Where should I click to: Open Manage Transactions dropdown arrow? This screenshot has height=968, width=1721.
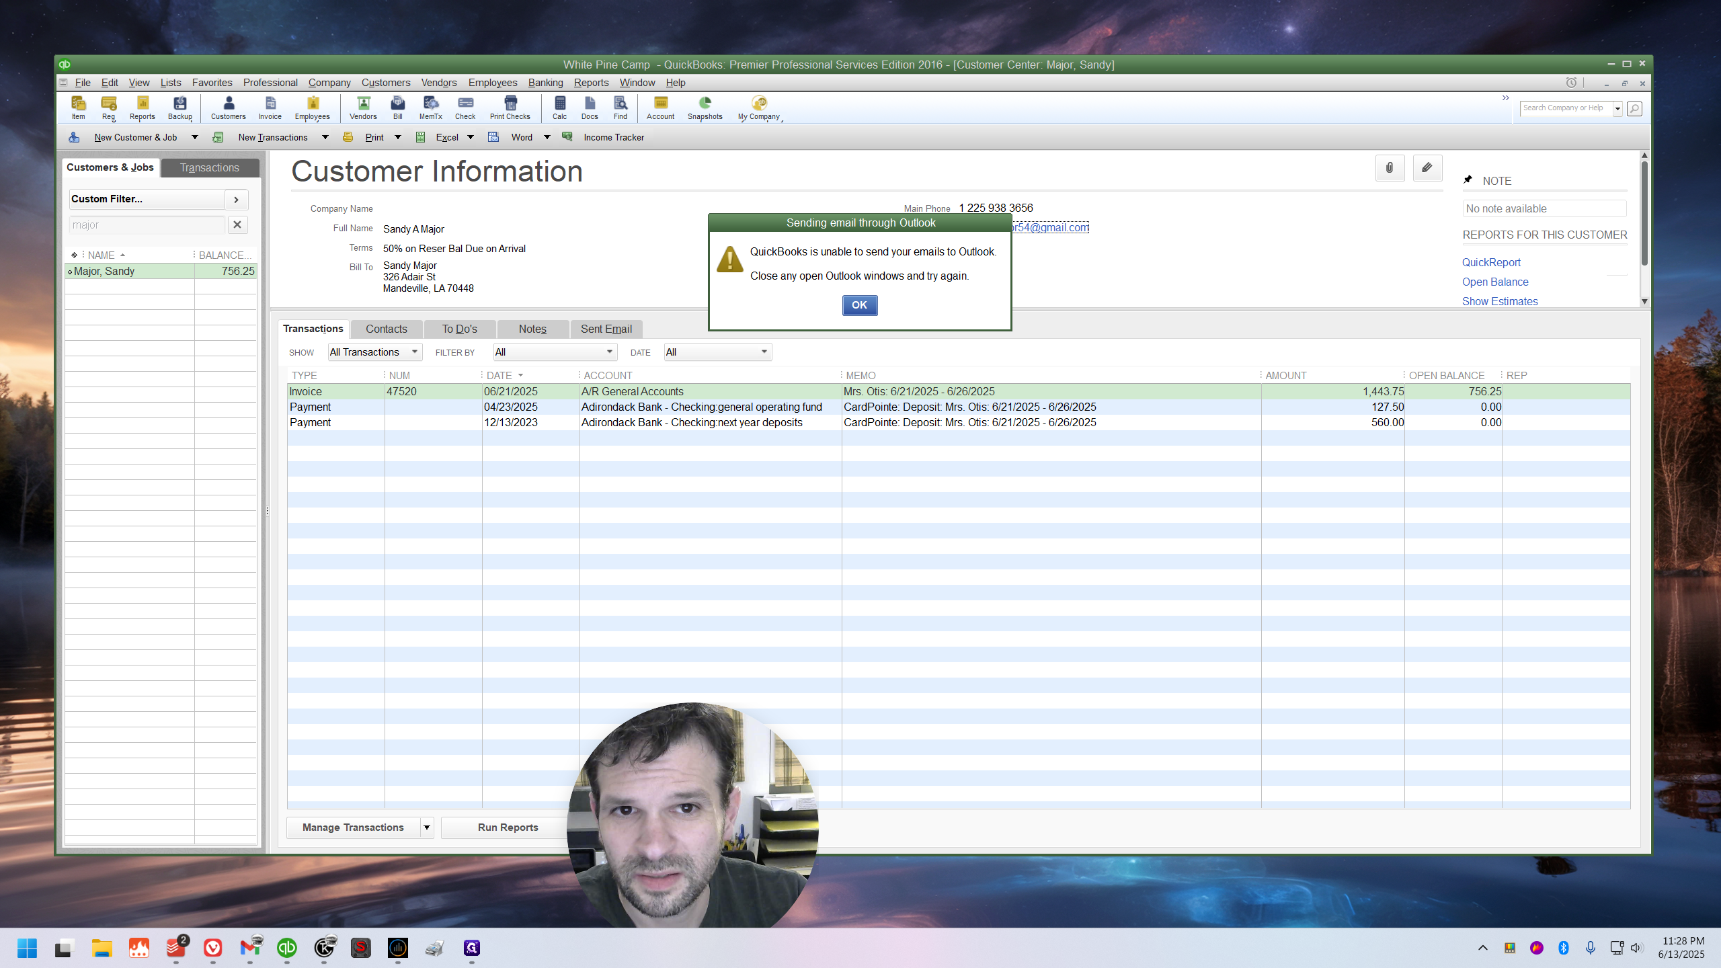[x=427, y=828]
